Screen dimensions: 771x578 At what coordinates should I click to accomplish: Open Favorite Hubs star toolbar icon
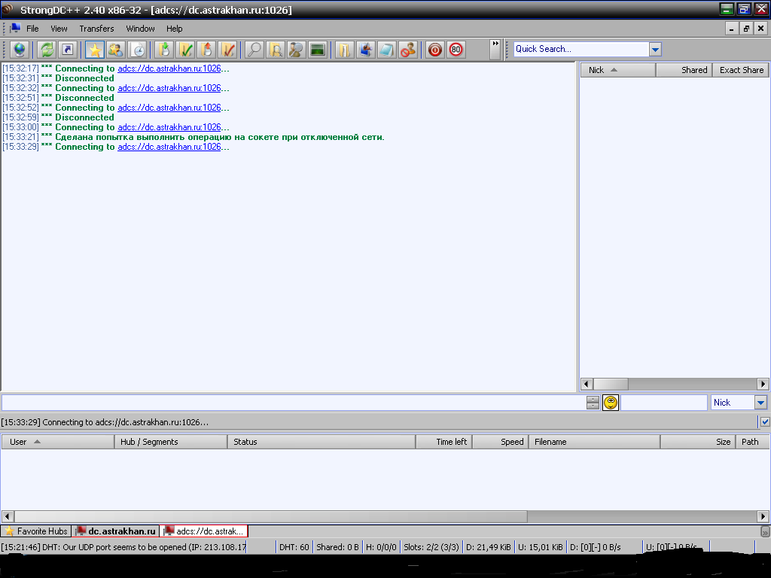pos(95,50)
